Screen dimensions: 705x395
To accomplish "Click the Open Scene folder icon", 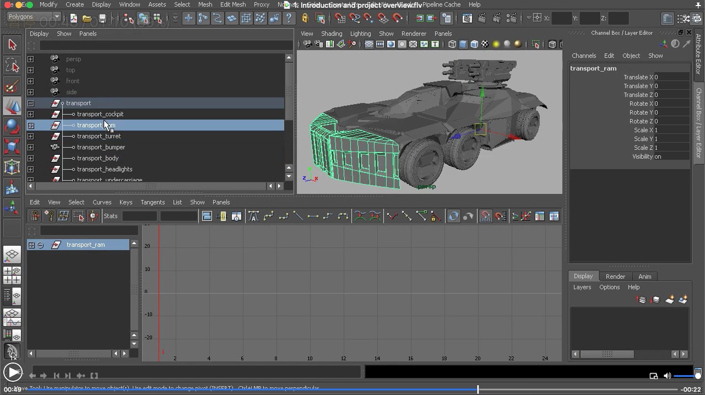I will pyautogui.click(x=87, y=18).
